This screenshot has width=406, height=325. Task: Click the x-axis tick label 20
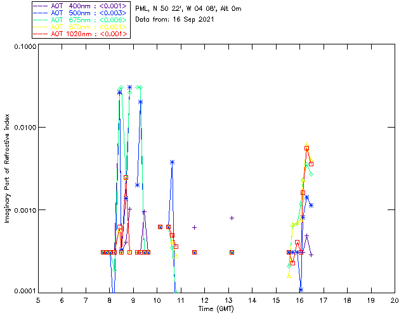coord(395,300)
